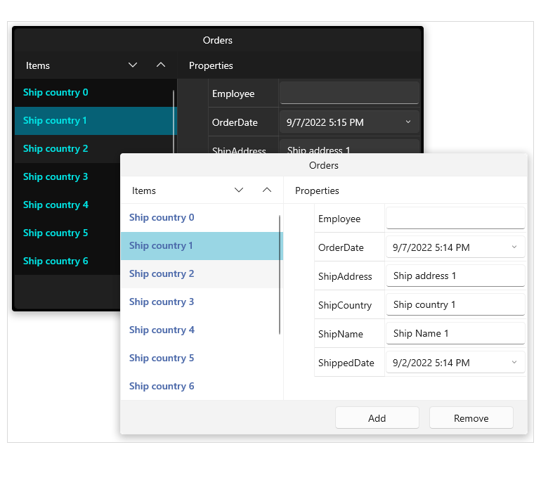This screenshot has height=485, width=541.
Task: Click items list scrollbar in light window
Action: [280, 274]
